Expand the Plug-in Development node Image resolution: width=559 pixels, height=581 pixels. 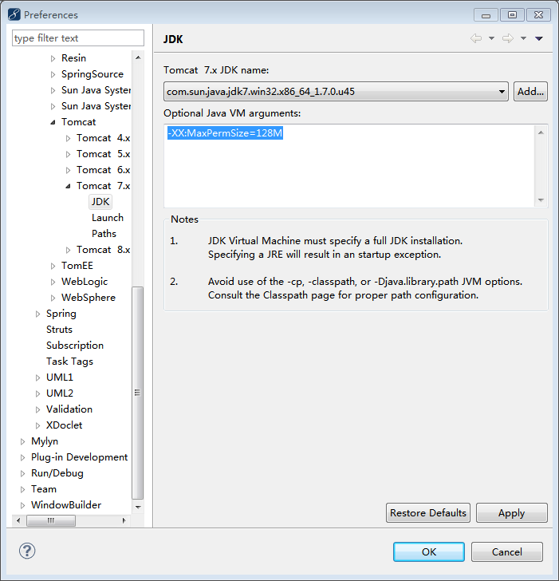click(x=22, y=457)
